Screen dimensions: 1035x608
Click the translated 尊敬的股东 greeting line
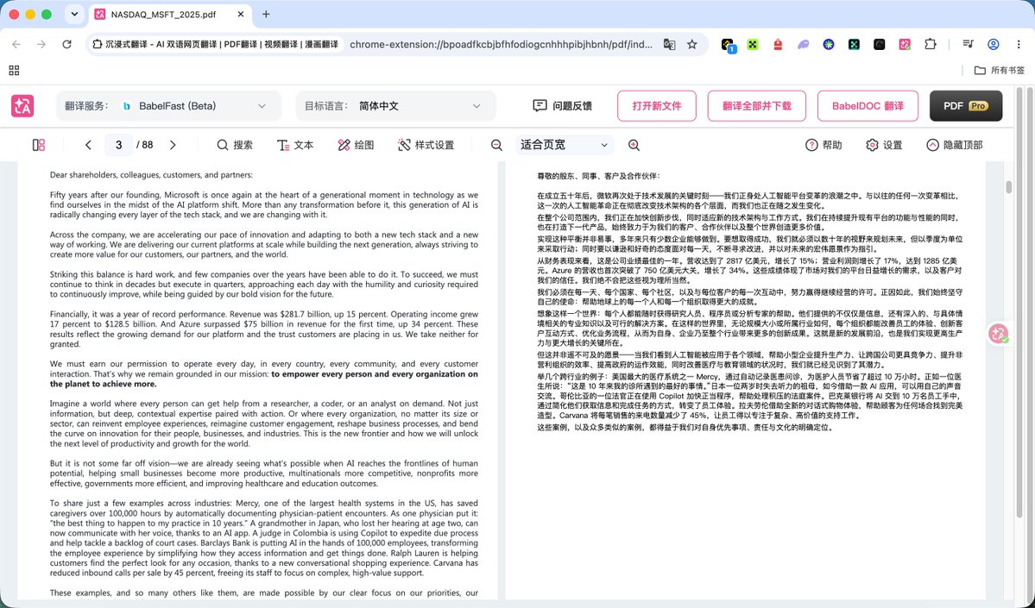point(598,176)
